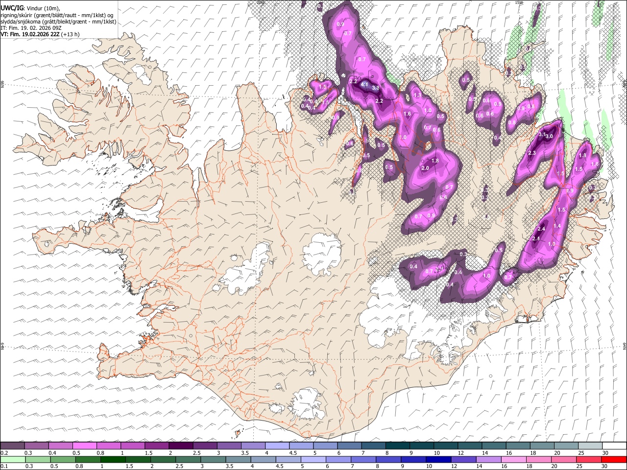Click the 'slydda/snjókoma' legend description line
This screenshot has height=470, width=627.
coord(58,22)
